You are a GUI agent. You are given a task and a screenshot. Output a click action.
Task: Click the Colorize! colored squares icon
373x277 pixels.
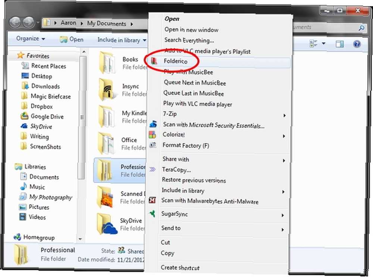click(x=152, y=134)
